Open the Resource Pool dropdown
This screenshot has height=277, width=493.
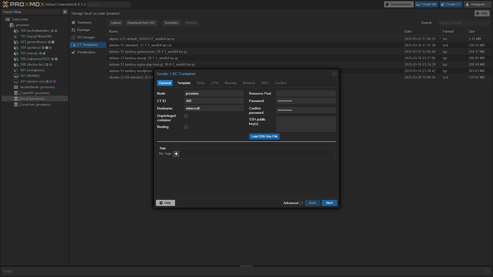click(x=333, y=94)
